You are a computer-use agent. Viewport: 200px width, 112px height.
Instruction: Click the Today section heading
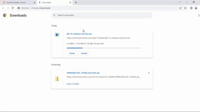click(x=54, y=26)
